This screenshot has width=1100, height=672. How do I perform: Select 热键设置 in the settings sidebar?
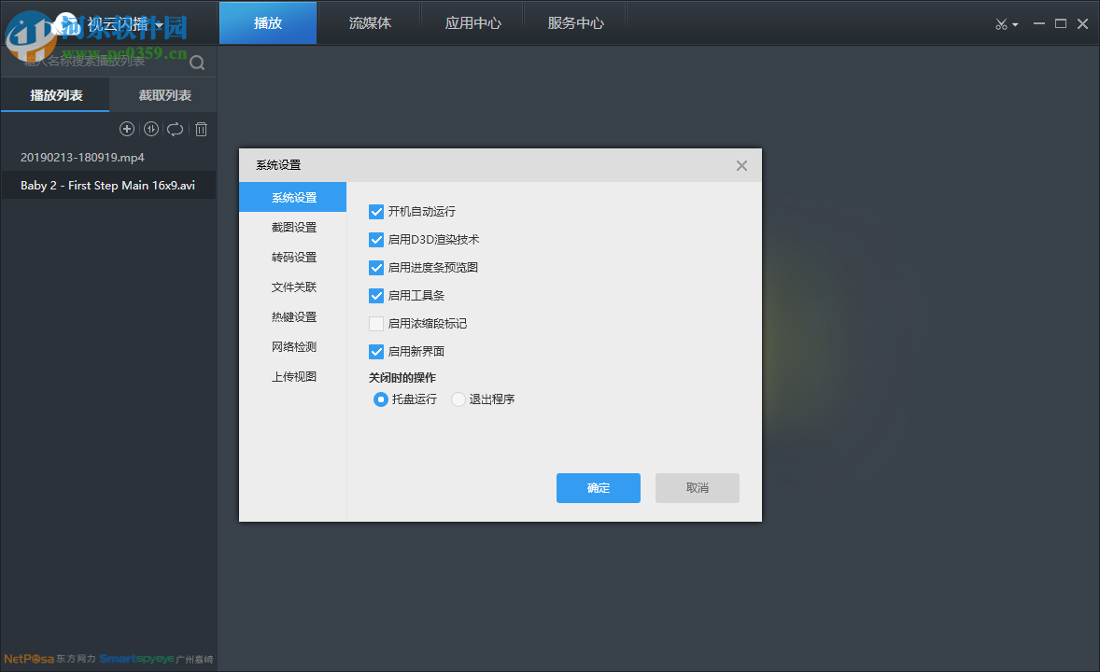point(293,316)
